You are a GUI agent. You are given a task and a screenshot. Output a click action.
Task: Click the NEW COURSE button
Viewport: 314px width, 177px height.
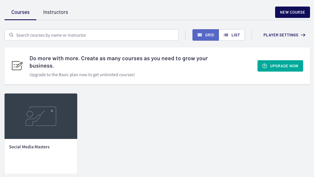[x=292, y=12]
